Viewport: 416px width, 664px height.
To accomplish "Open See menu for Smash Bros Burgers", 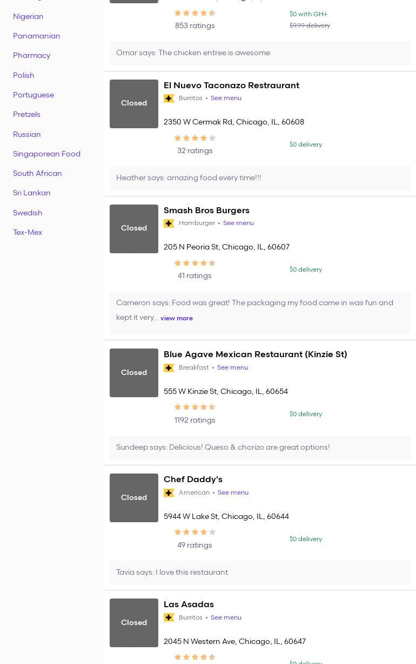I will tap(238, 223).
